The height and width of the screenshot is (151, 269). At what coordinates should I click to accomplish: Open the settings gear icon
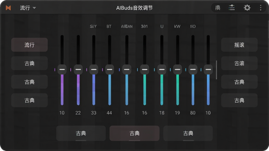(247, 8)
